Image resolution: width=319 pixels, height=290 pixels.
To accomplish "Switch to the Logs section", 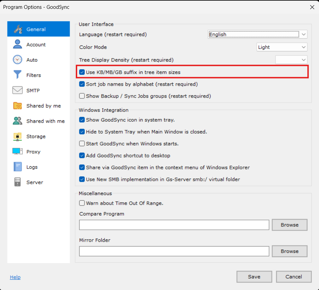I will coord(32,167).
